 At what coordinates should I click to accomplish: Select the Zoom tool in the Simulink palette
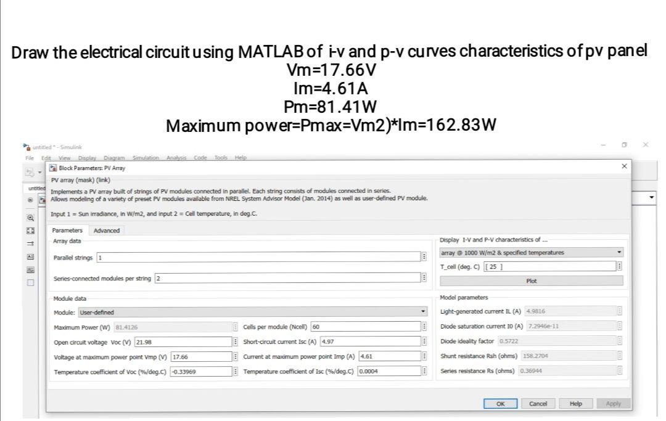tap(29, 217)
